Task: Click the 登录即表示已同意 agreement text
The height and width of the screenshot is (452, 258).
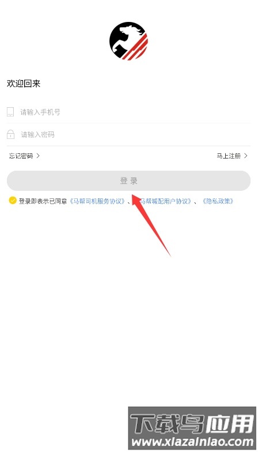Action: [x=43, y=201]
